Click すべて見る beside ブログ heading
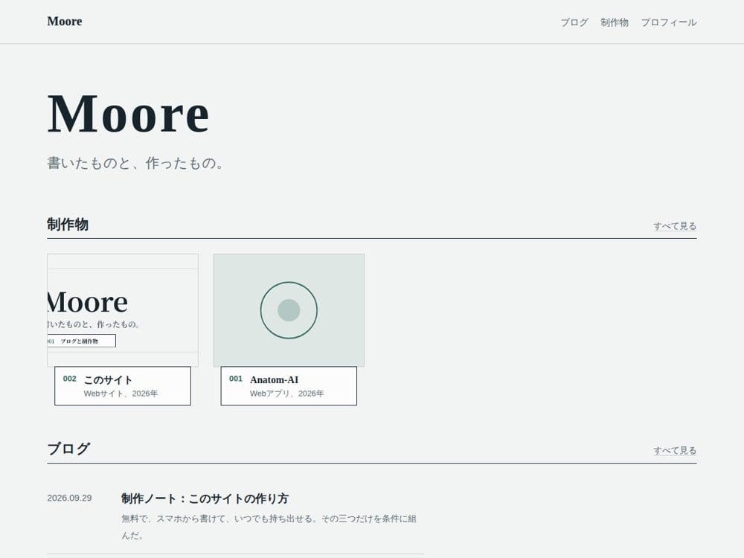 click(x=675, y=450)
